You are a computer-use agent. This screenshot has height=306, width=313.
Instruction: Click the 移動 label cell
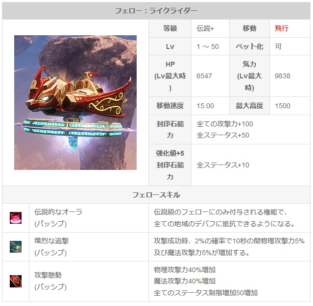pyautogui.click(x=249, y=28)
